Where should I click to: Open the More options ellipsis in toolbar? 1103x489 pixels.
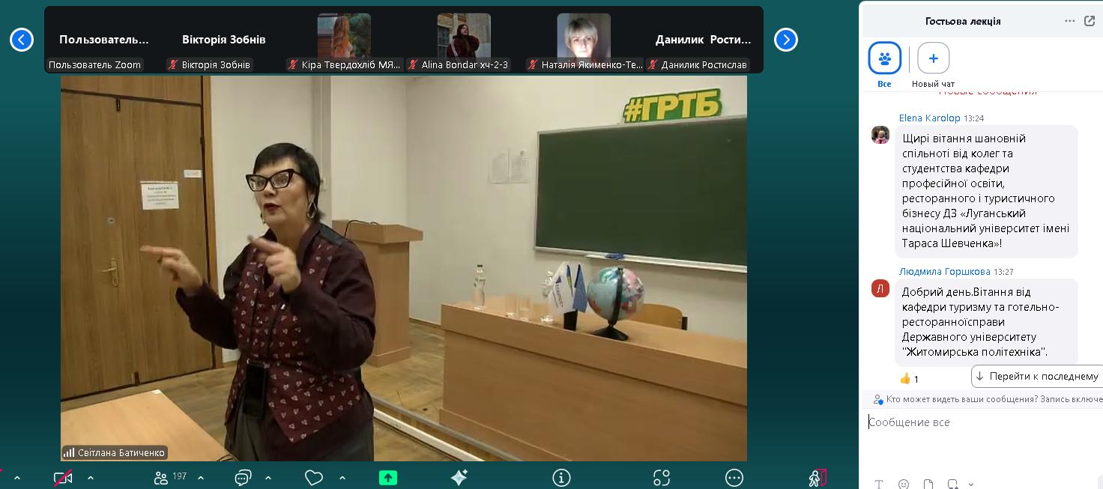[x=734, y=478]
